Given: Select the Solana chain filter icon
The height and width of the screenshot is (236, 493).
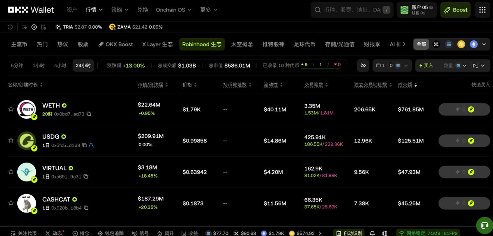Looking at the screenshot, I should tap(449, 44).
